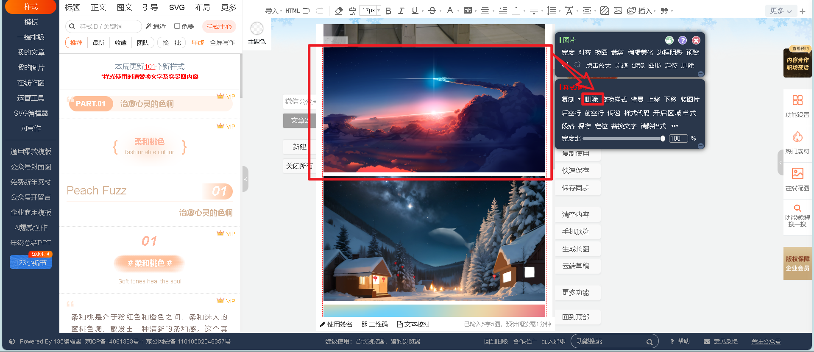Click the 清空内容 button
Viewport: 814px width, 352px height.
tap(578, 215)
